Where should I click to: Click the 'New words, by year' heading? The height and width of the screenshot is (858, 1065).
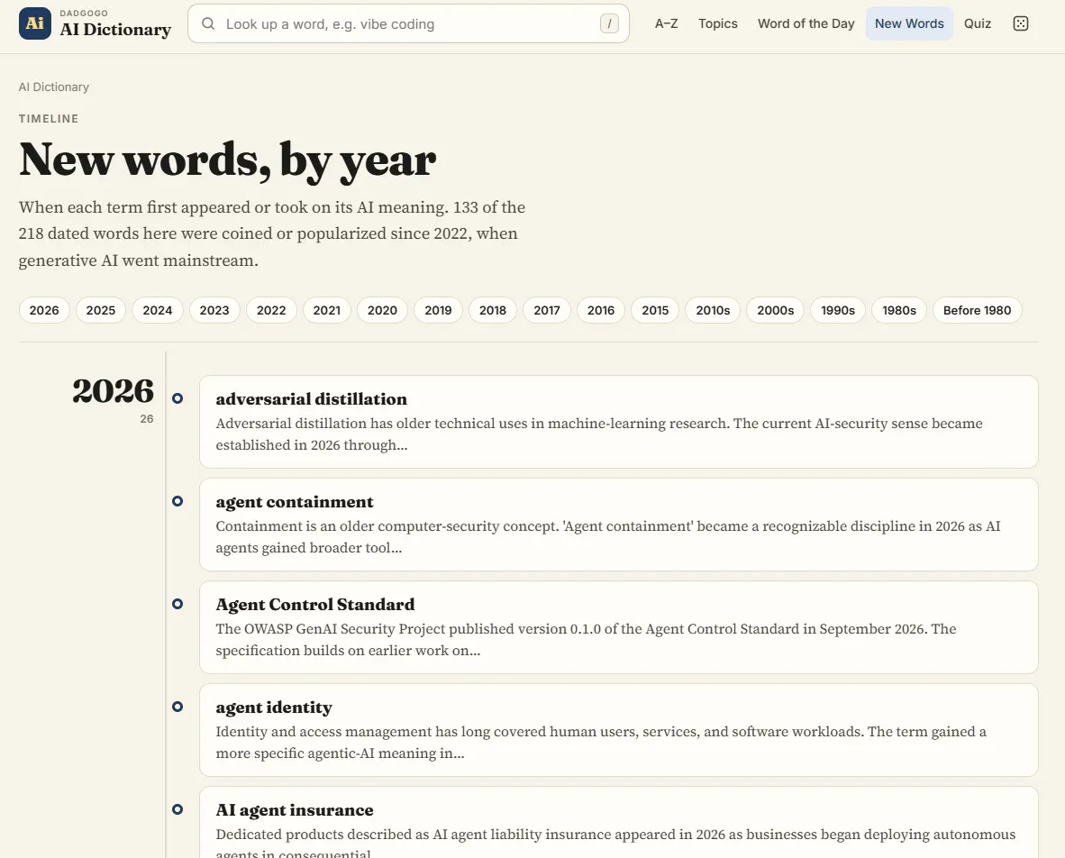coord(228,160)
